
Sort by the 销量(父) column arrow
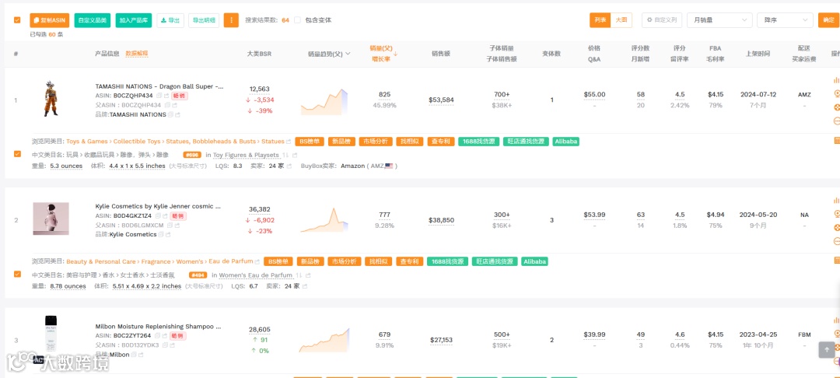(x=395, y=54)
